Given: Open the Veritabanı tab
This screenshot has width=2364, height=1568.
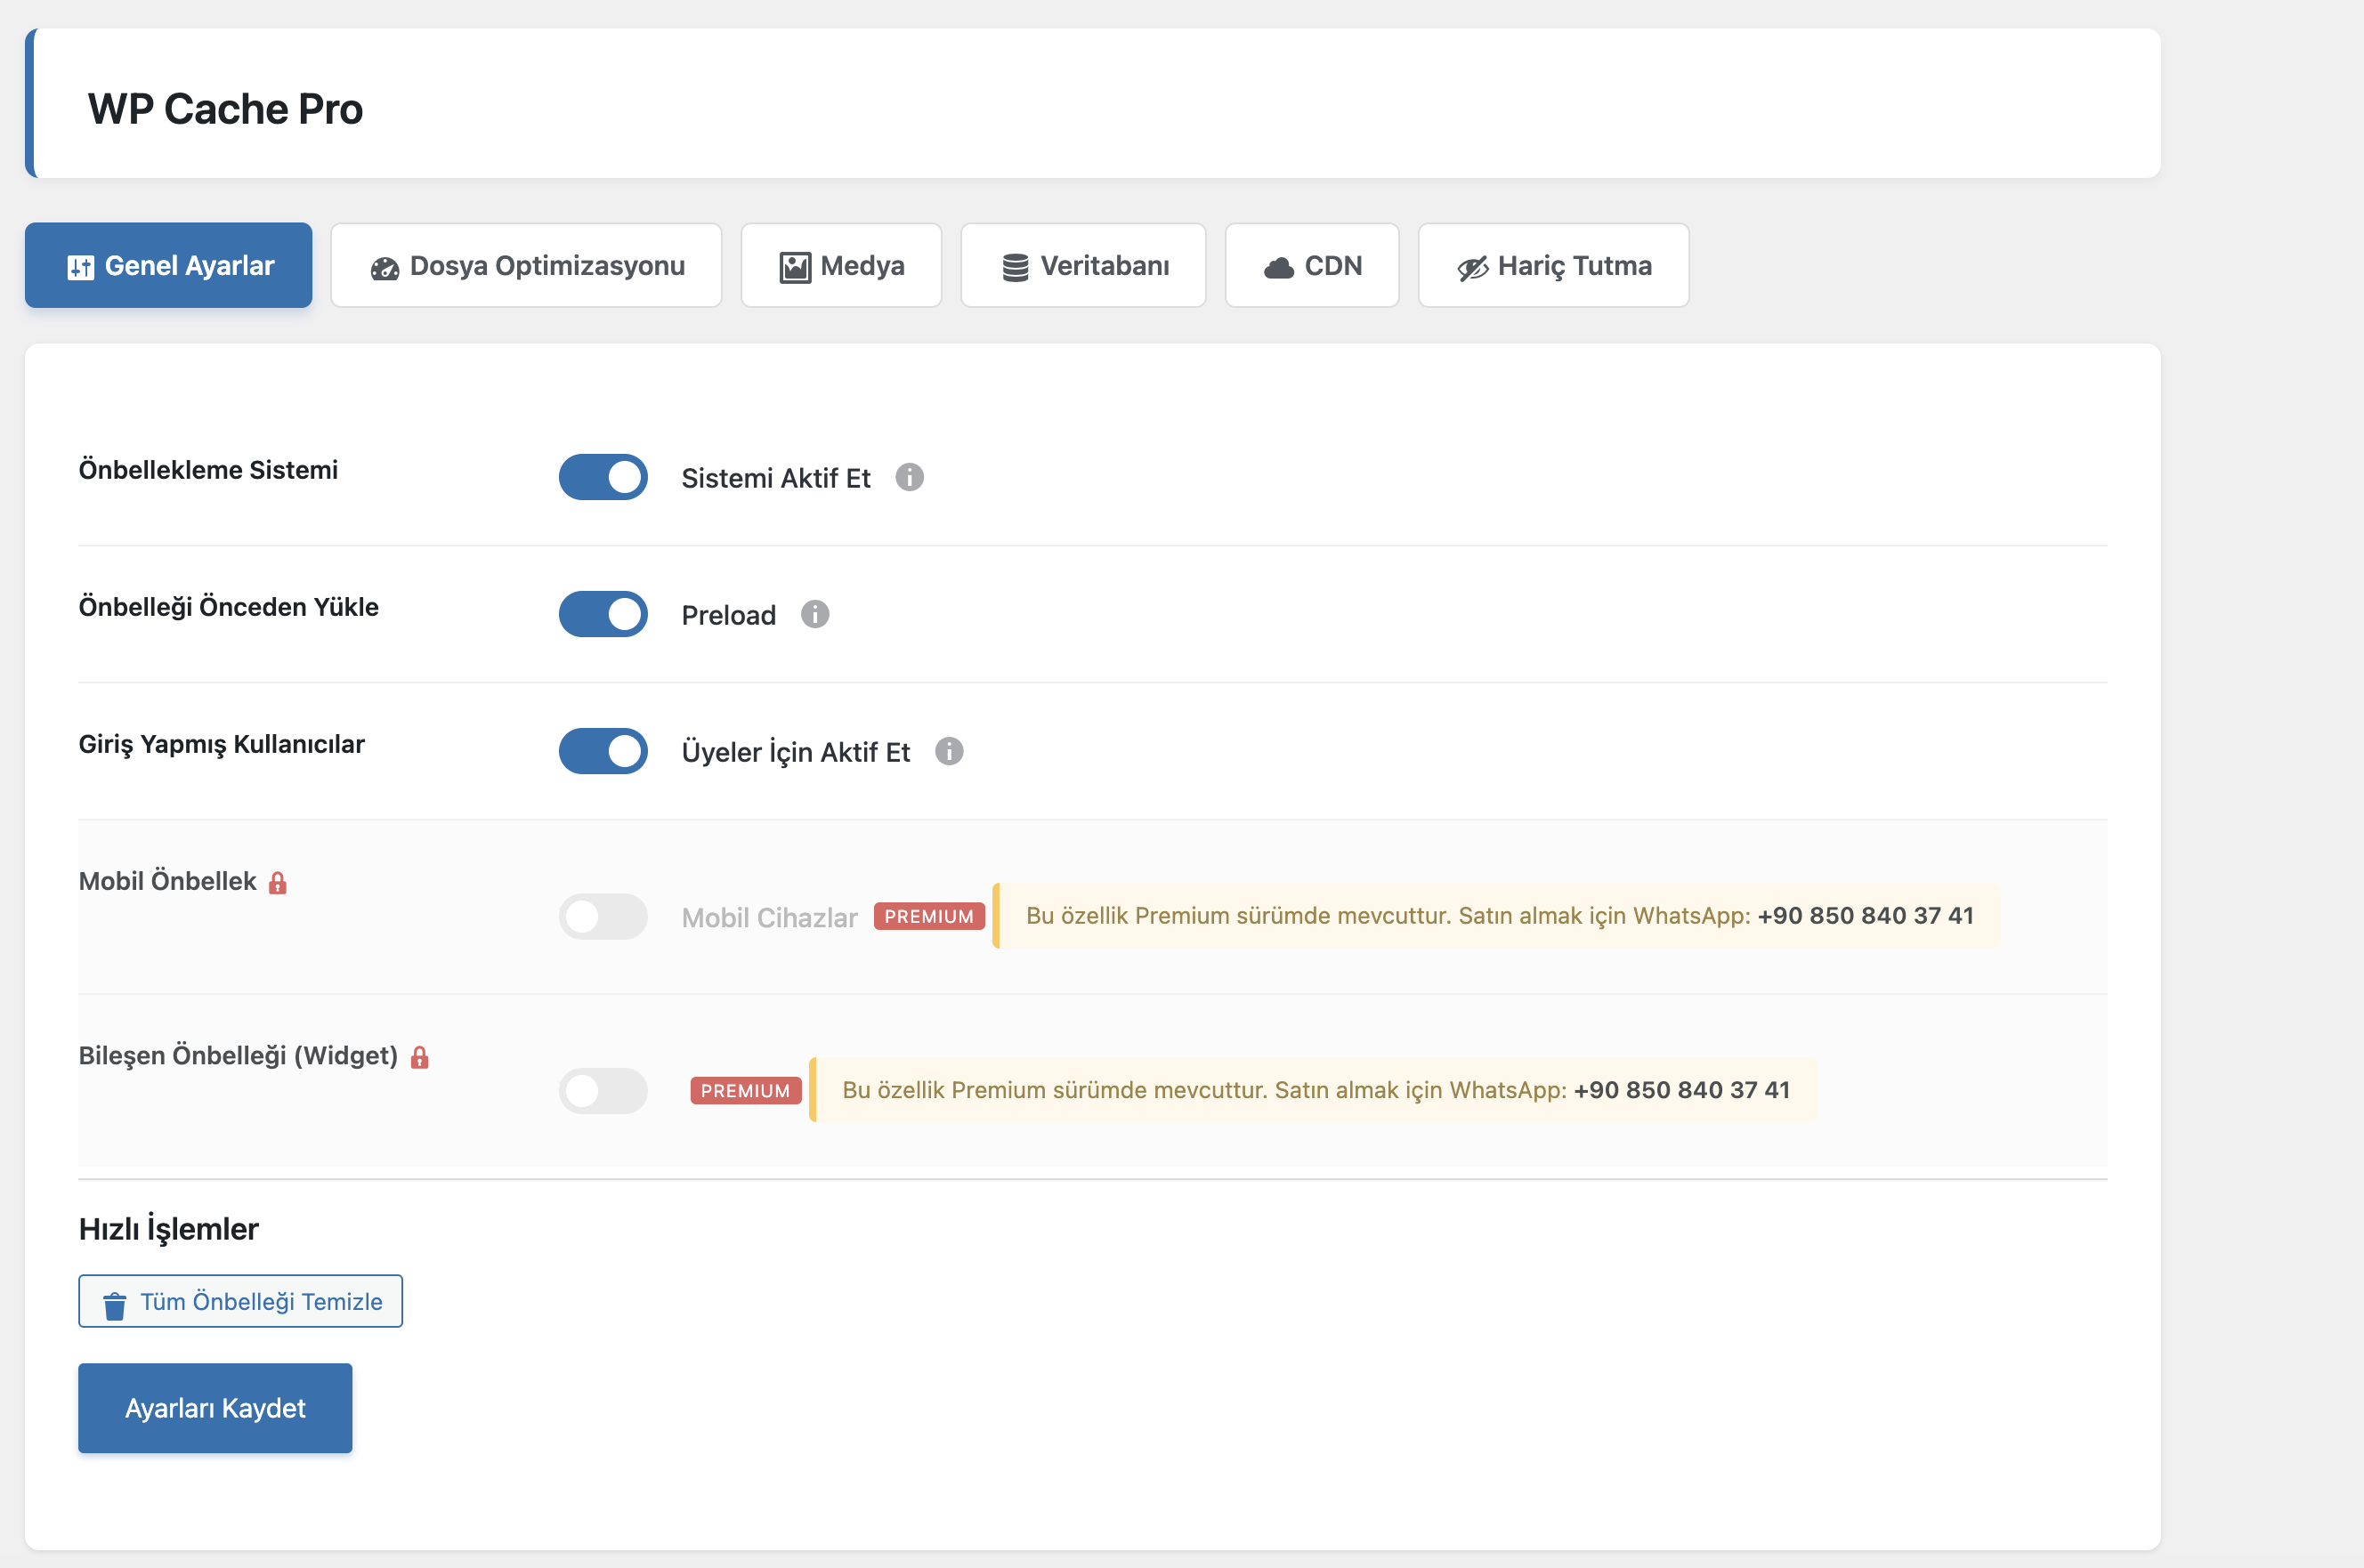Looking at the screenshot, I should (x=1084, y=266).
